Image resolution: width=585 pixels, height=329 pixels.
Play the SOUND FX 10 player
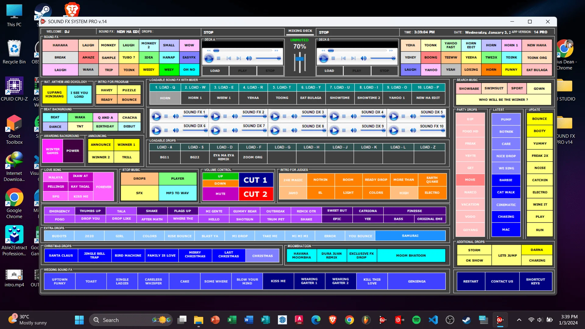tap(394, 130)
